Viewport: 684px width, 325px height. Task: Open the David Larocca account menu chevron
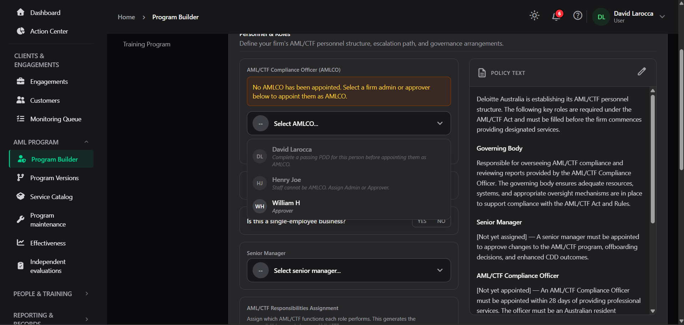[x=662, y=17]
